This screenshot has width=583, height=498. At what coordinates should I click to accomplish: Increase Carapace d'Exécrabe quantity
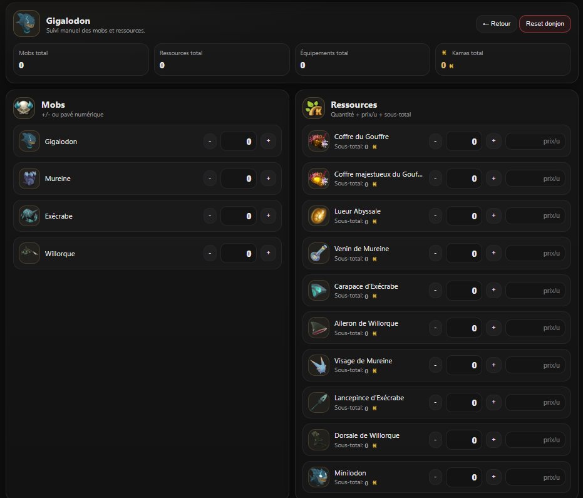pyautogui.click(x=493, y=291)
